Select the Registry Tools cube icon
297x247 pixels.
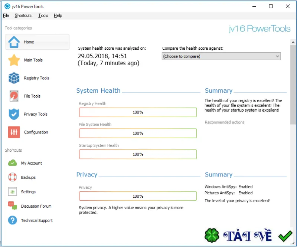(14, 78)
